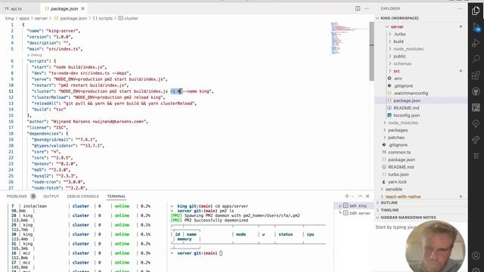This screenshot has height=272, width=484.
Task: Open the DEBUG CONSOLE panel tab
Action: click(x=82, y=196)
